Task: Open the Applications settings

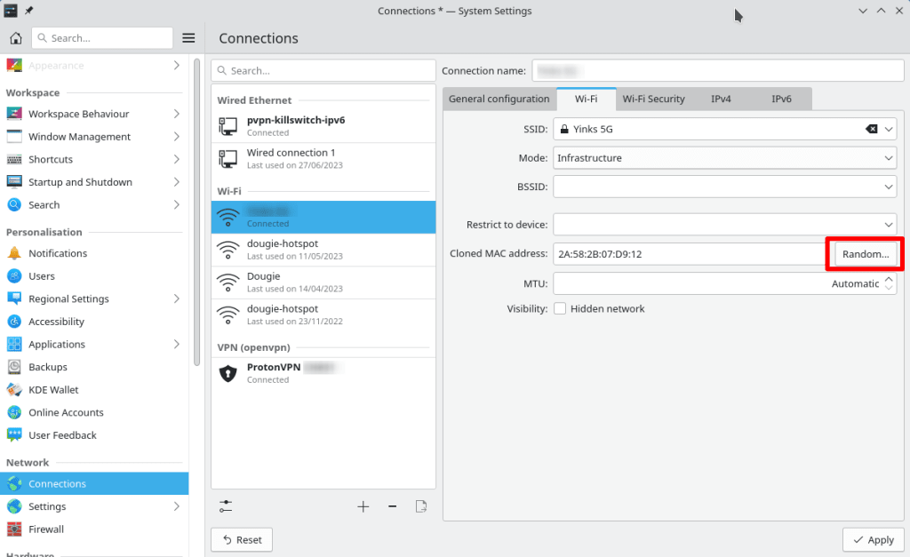Action: [94, 344]
